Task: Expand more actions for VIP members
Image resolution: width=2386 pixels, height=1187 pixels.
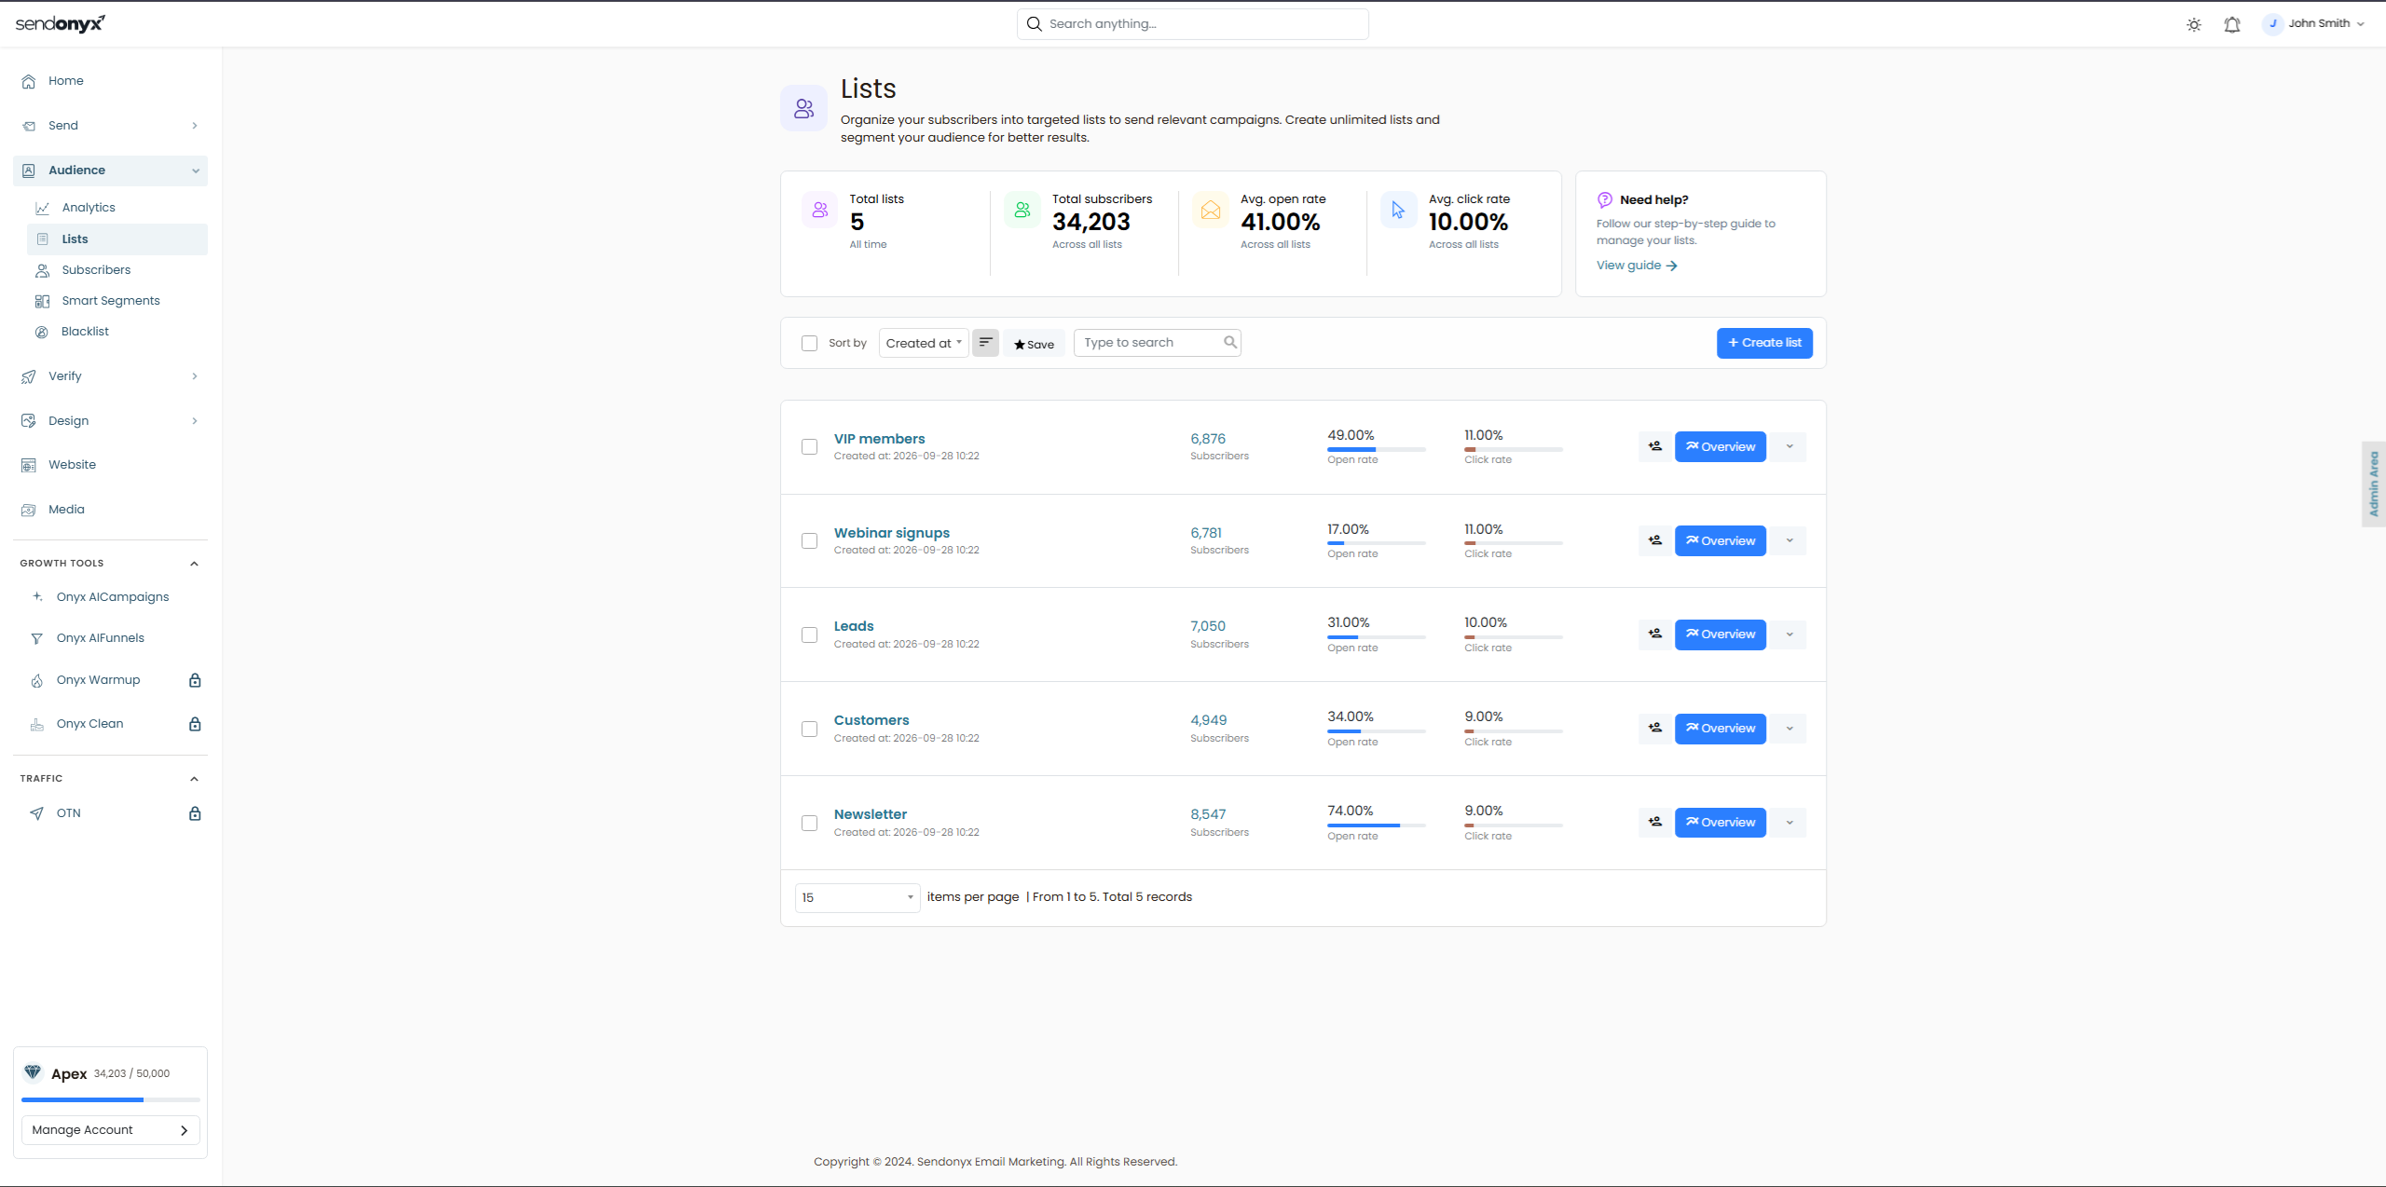Action: click(1789, 446)
